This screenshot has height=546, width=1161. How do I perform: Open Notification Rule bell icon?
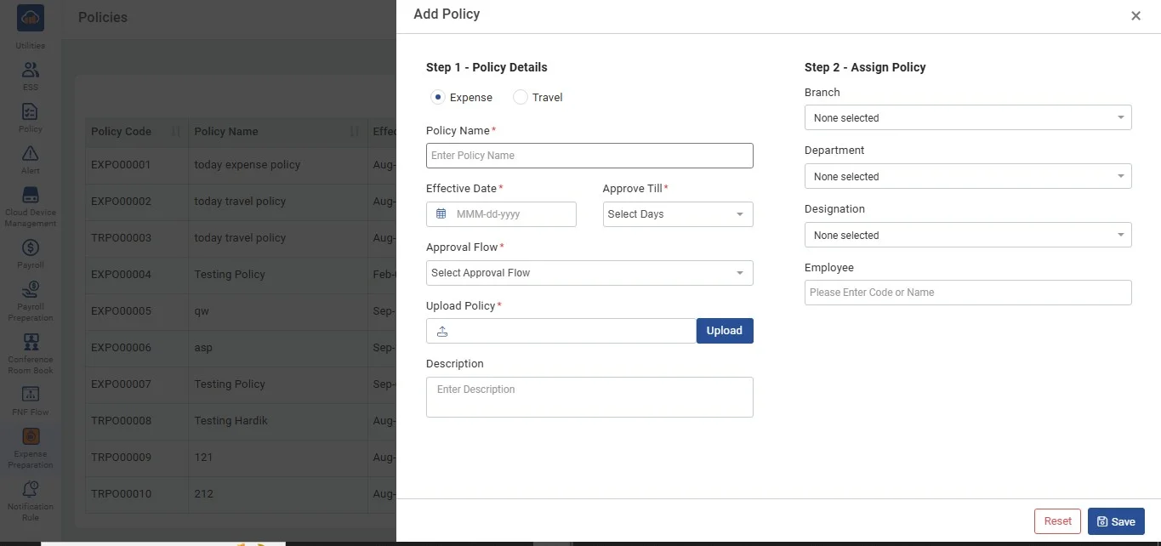coord(31,489)
